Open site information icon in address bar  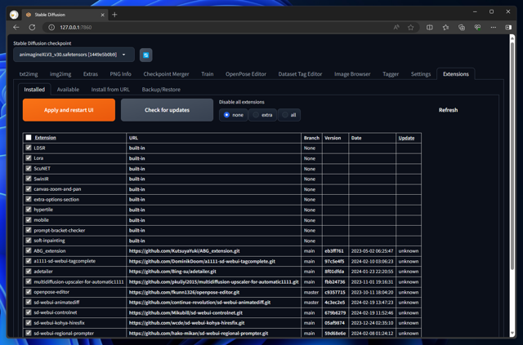[x=51, y=27]
